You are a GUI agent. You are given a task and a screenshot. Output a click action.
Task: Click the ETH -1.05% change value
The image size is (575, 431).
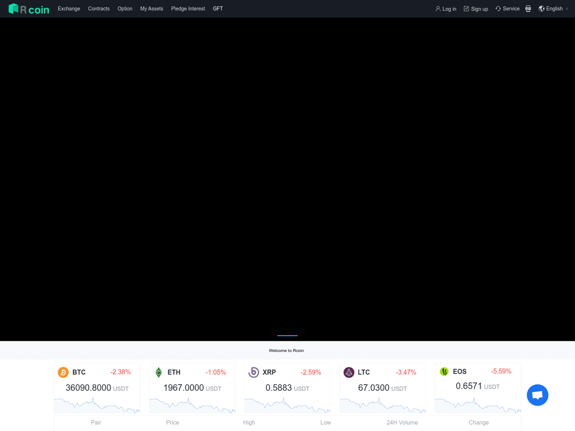pyautogui.click(x=216, y=372)
